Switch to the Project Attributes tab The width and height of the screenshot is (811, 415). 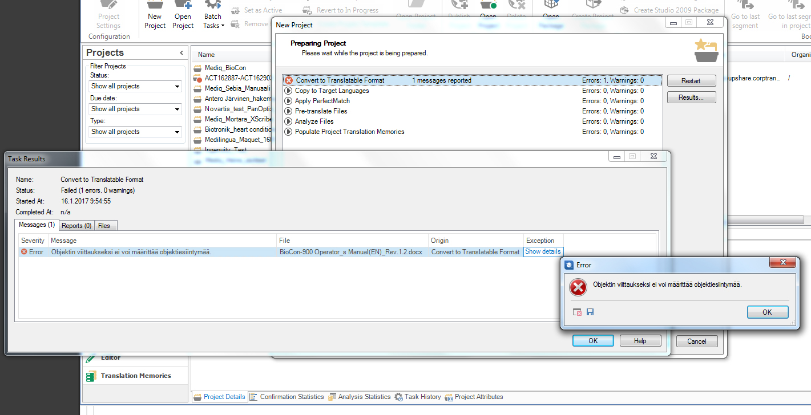[x=474, y=397]
